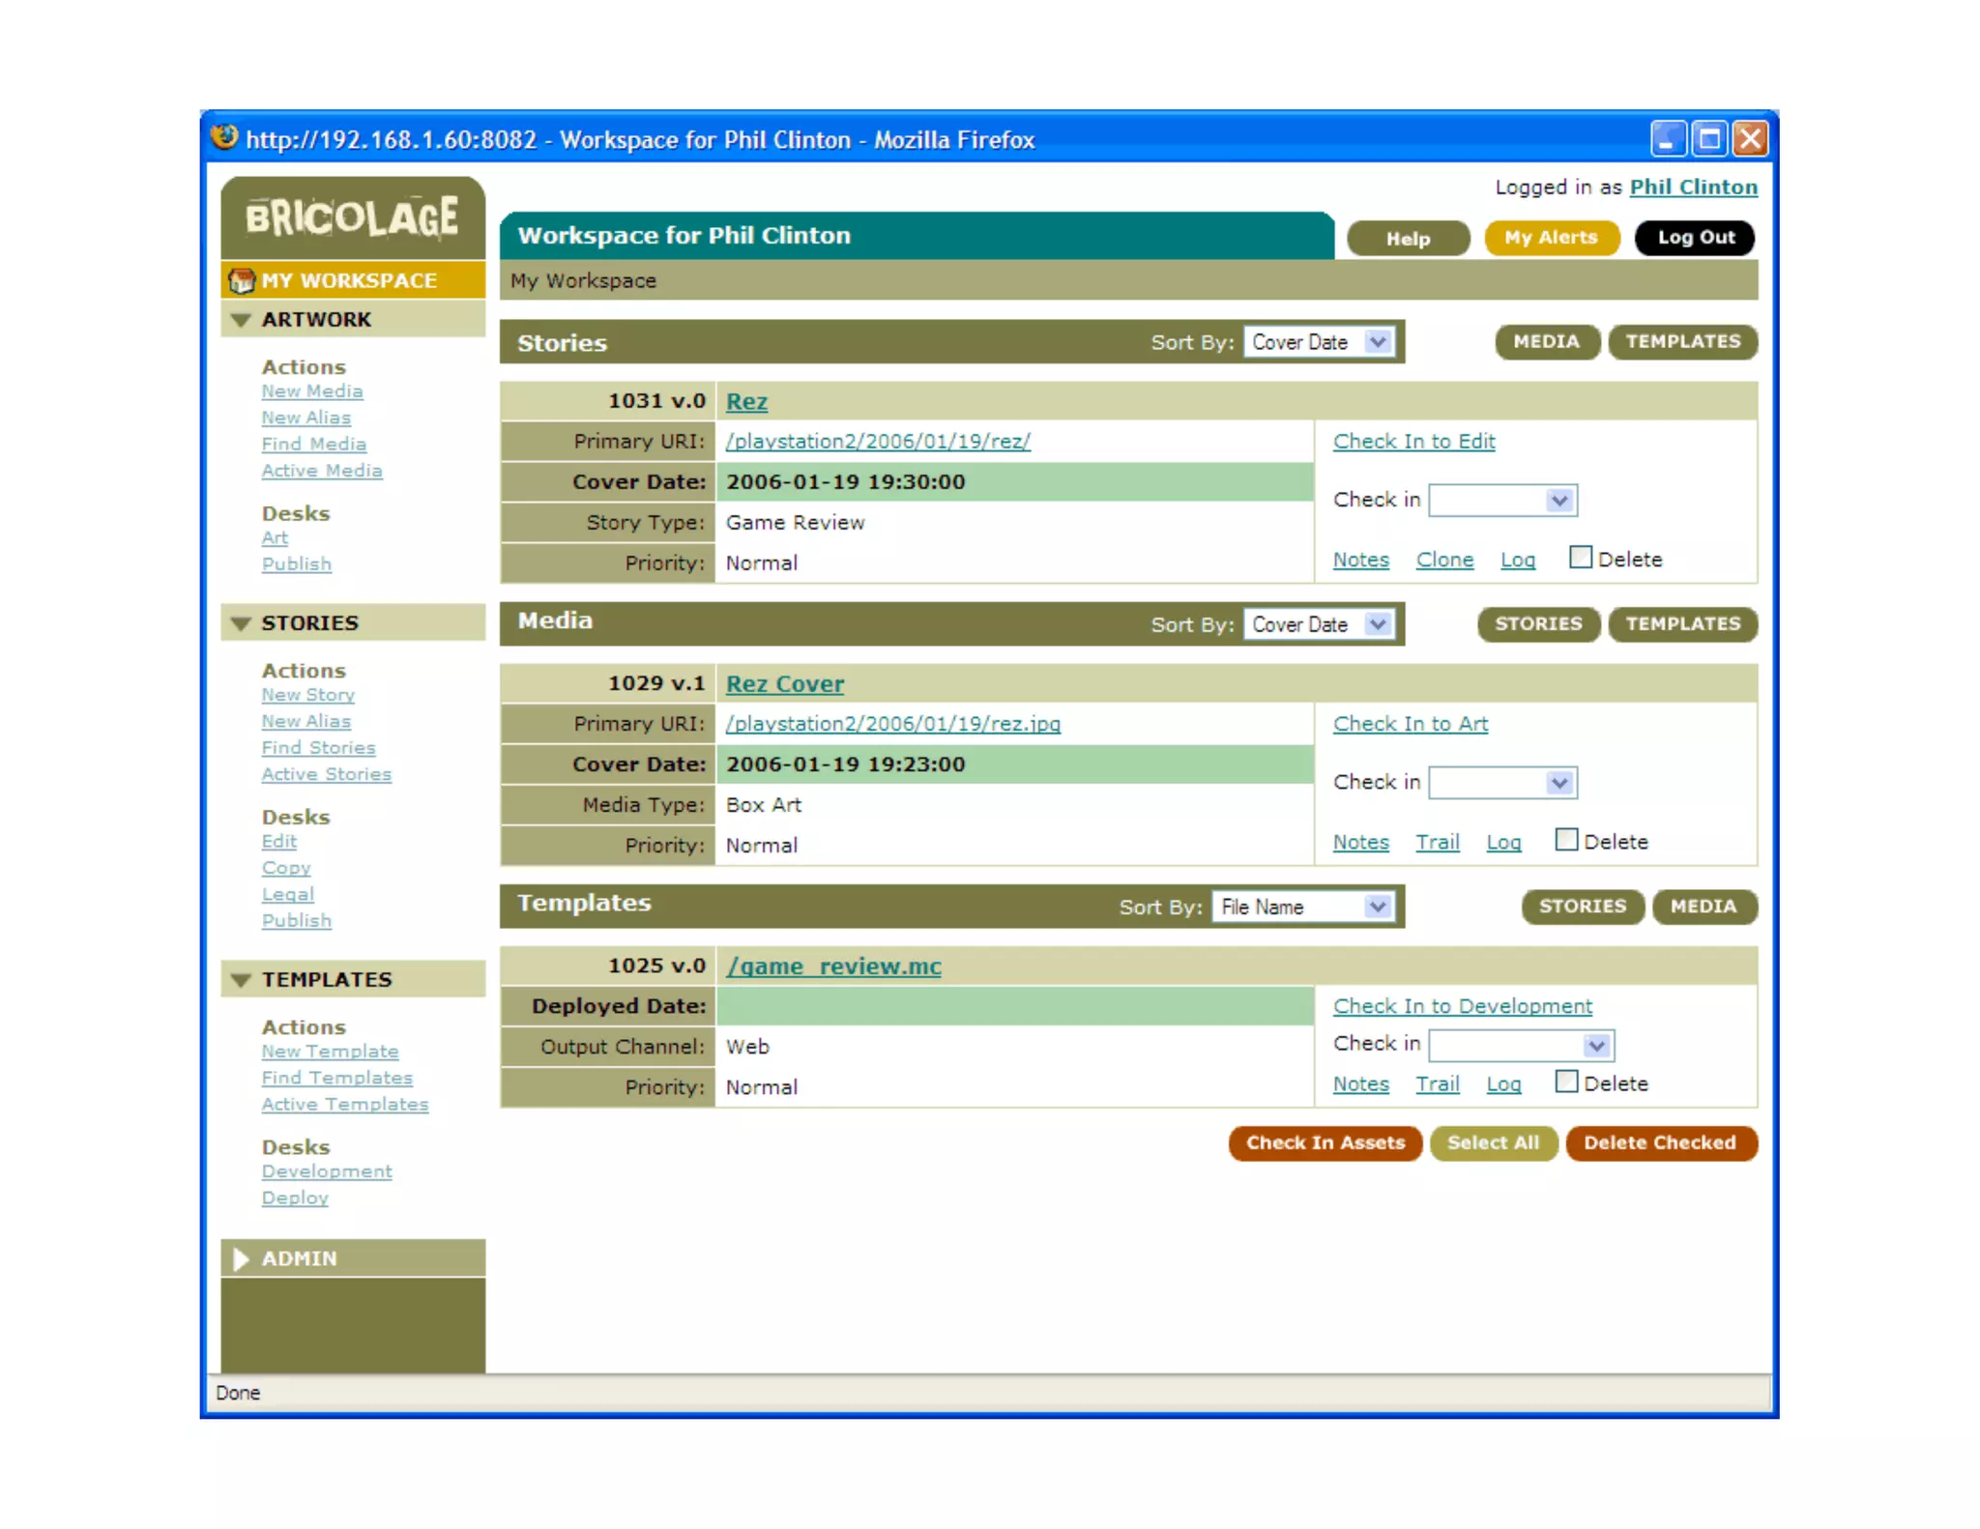The image size is (1980, 1529).
Task: Check Delete for the Rez story
Action: 1580,558
